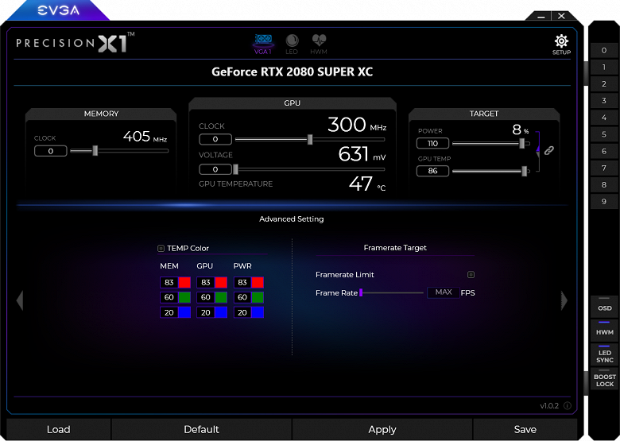This screenshot has width=620, height=441.
Task: Select profile slot 6
Action: [604, 151]
